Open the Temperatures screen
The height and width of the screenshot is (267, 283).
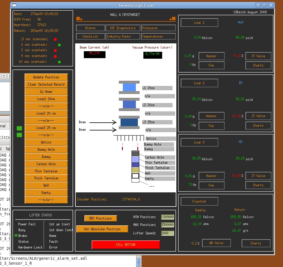158,36
